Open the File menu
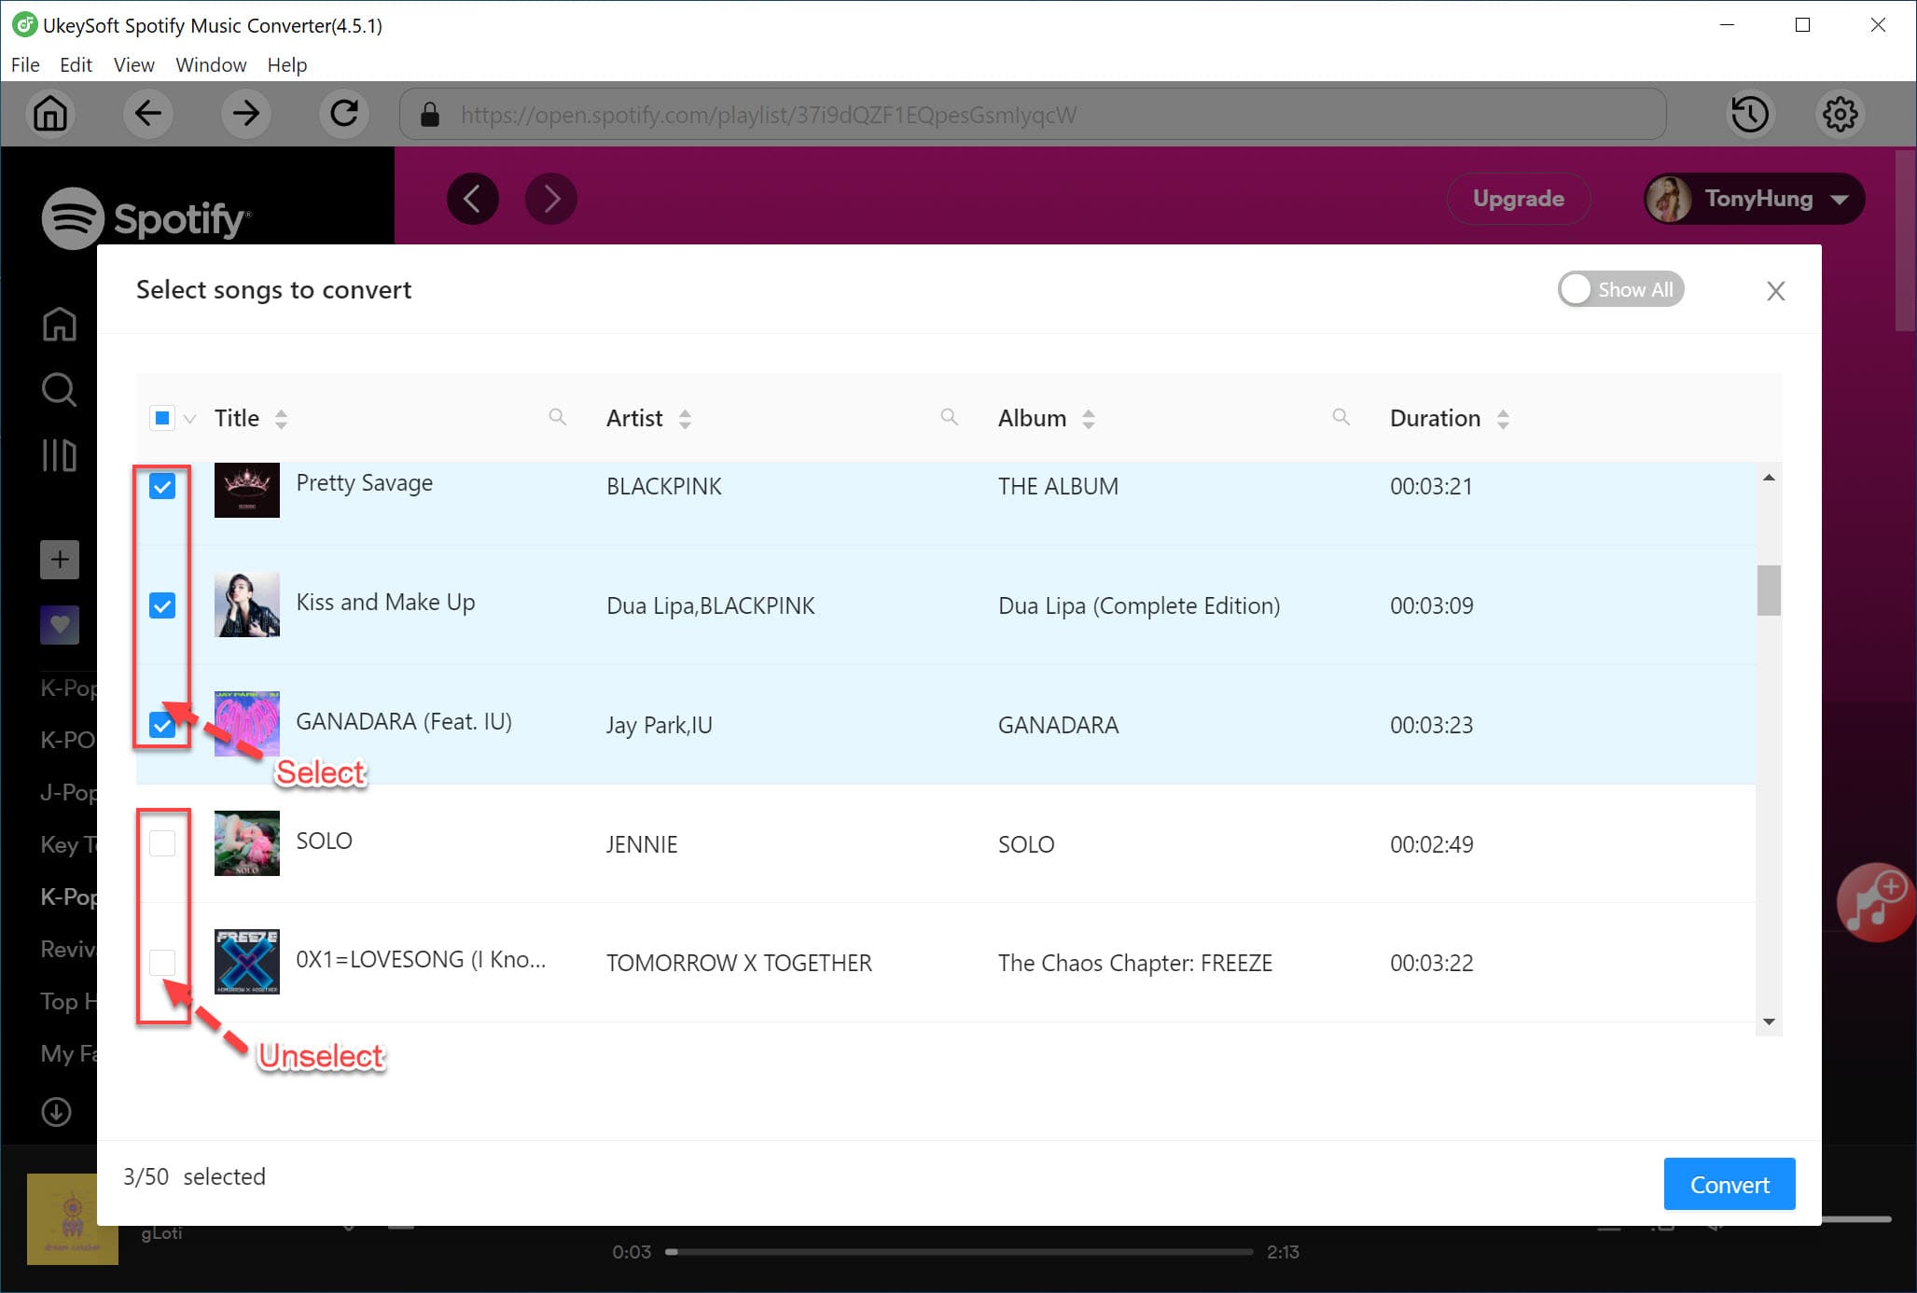The height and width of the screenshot is (1293, 1917). click(23, 65)
